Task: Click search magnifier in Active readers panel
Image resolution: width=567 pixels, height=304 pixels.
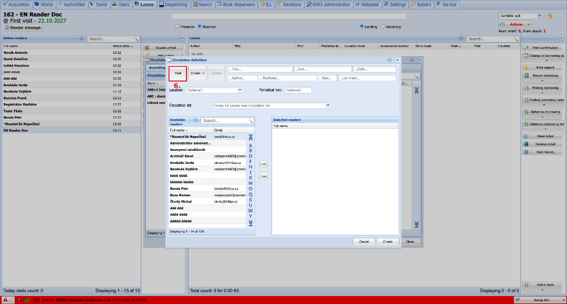Action: [136, 39]
